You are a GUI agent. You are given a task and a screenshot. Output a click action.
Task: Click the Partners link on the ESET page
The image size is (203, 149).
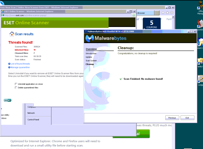point(169,19)
